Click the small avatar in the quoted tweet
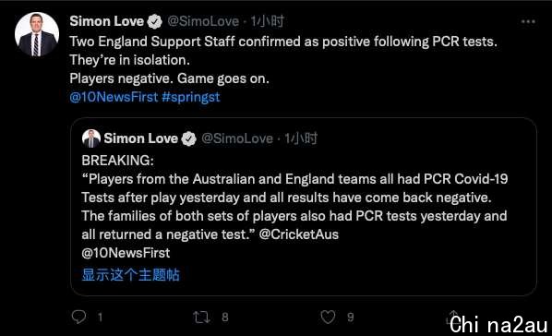552x336 pixels. pos(91,138)
